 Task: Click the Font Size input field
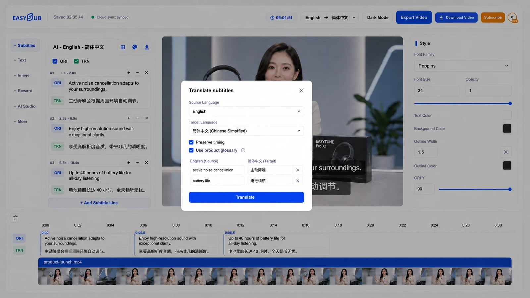pos(437,90)
